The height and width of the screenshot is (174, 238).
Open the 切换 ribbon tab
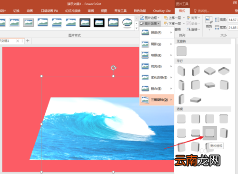pos(16,11)
